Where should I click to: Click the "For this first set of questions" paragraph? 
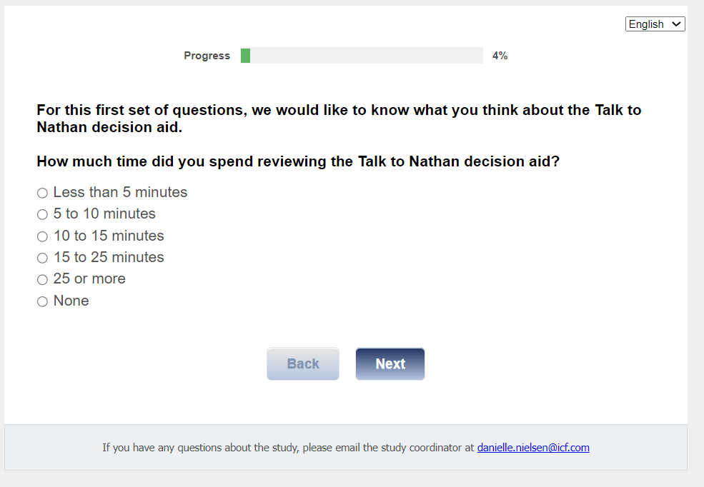point(339,119)
